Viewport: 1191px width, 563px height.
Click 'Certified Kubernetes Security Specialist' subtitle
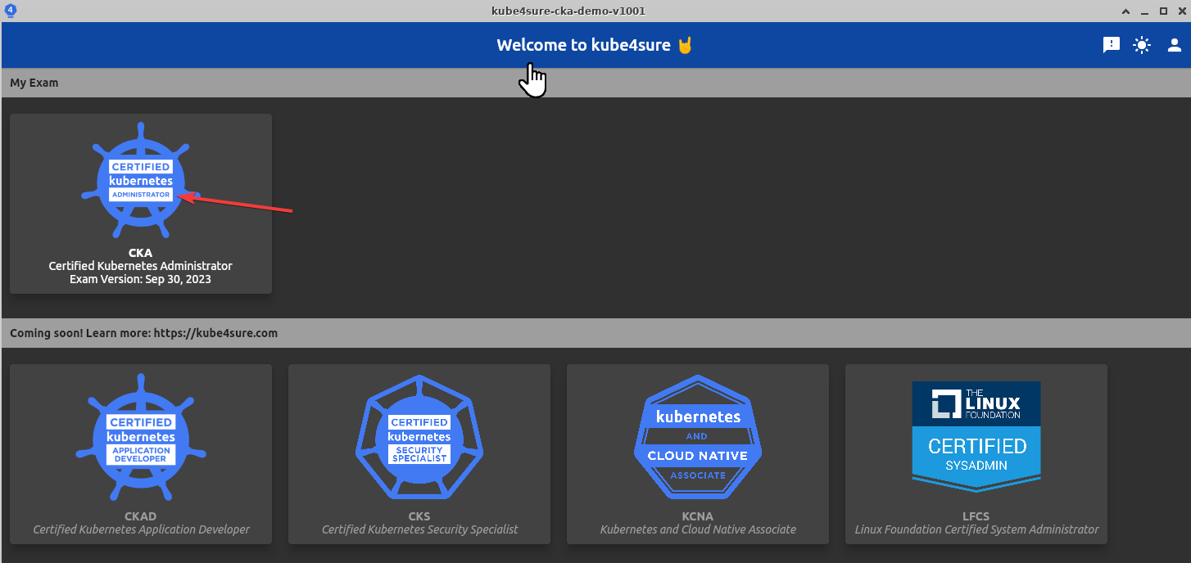pyautogui.click(x=419, y=529)
